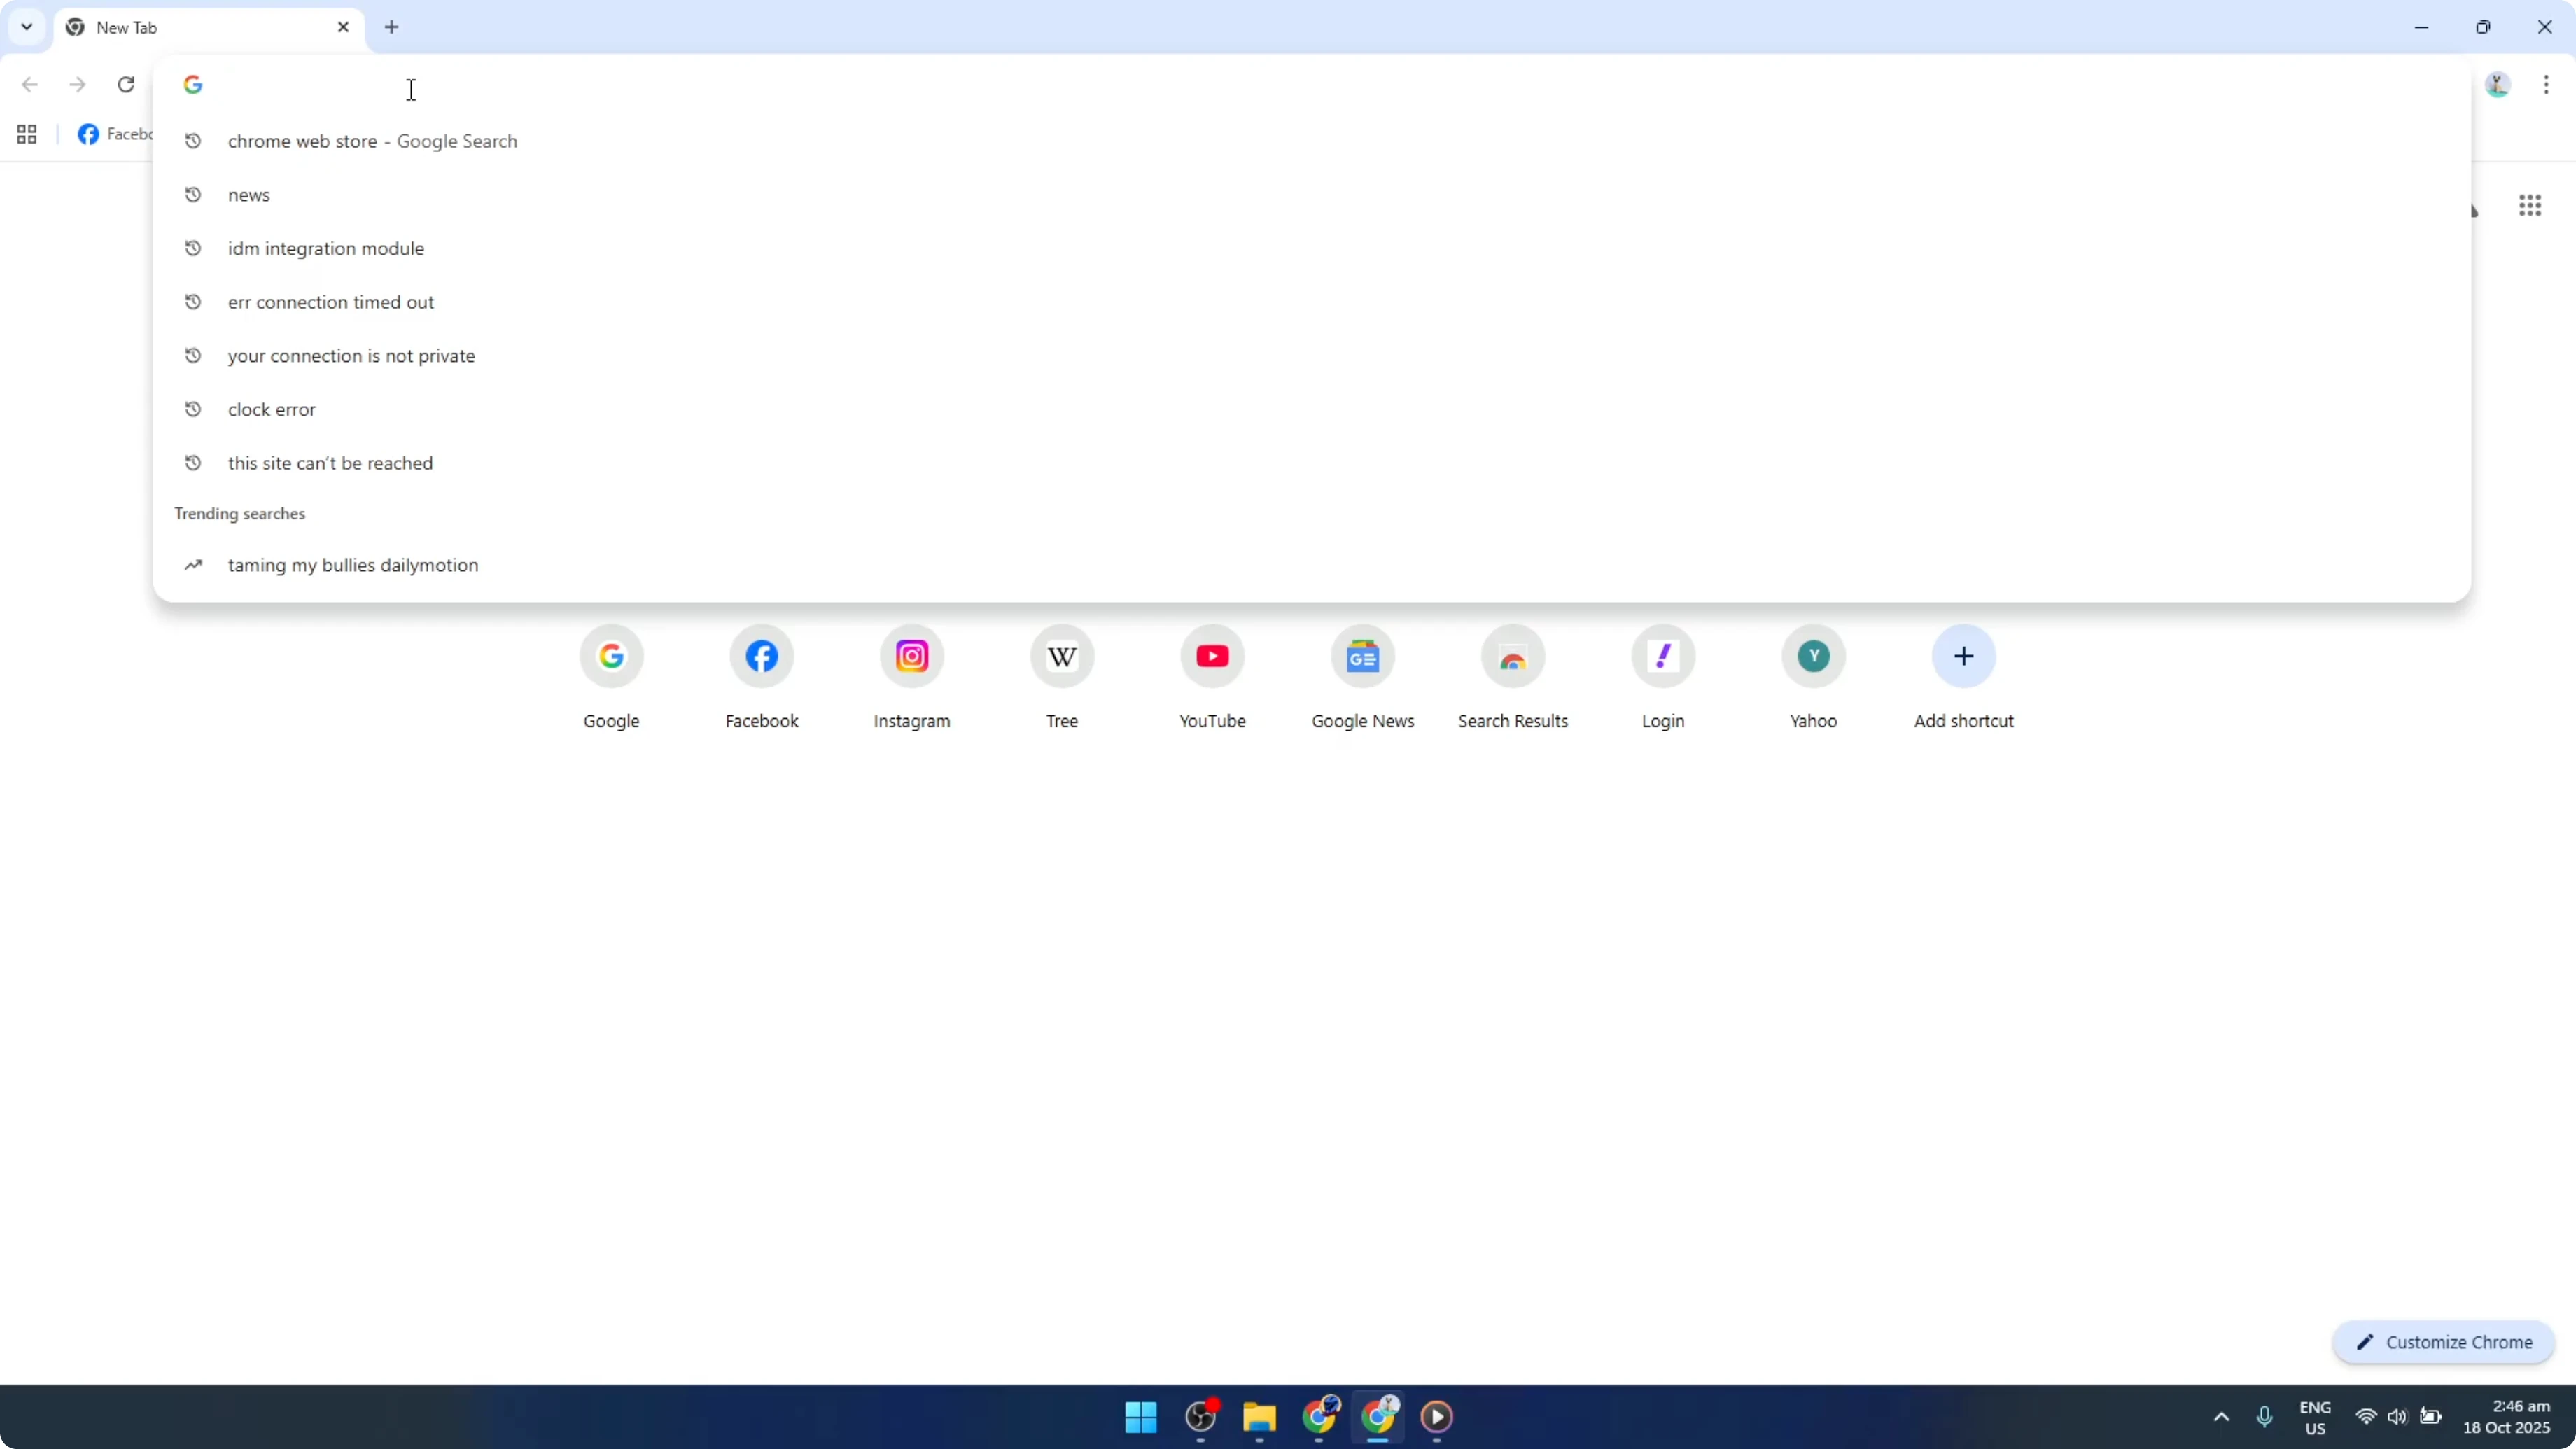Open the Yahoo shortcut
Screen dimensions: 2576x1449
1813,656
